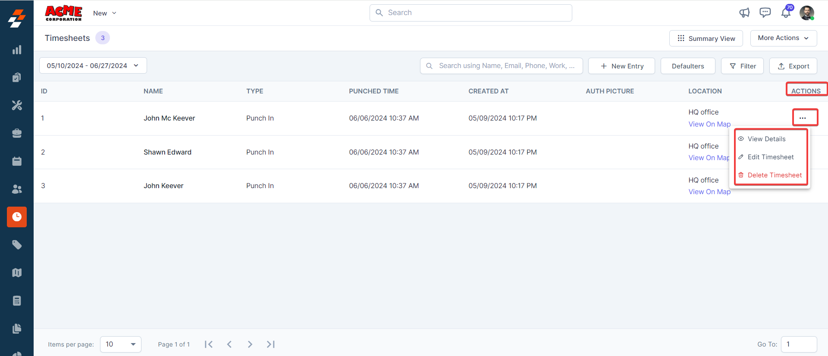This screenshot has width=828, height=356.
Task: Click the notifications bell icon
Action: click(786, 13)
